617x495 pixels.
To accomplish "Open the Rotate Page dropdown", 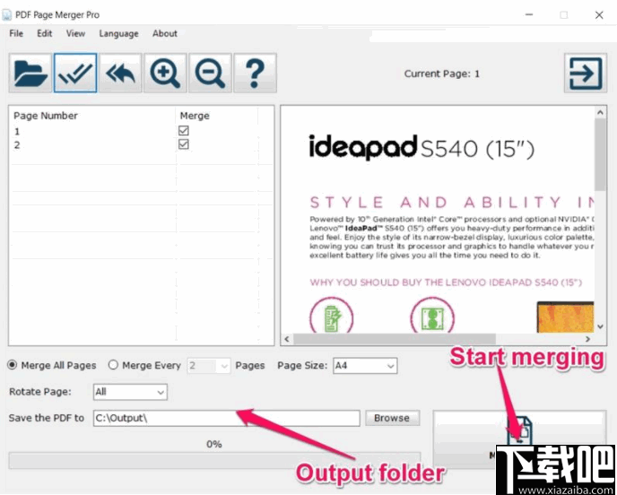I will pos(130,392).
